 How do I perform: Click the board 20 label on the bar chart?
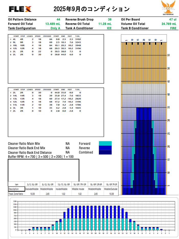95,233
